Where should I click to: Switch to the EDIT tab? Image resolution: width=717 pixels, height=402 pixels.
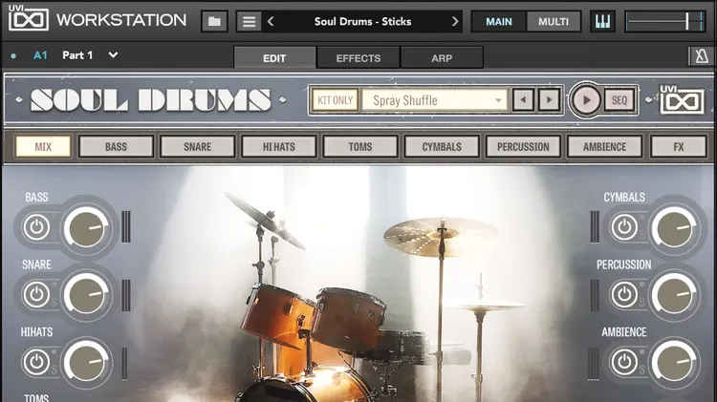pos(274,58)
